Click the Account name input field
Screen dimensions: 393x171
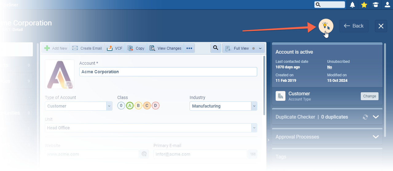[x=168, y=72]
